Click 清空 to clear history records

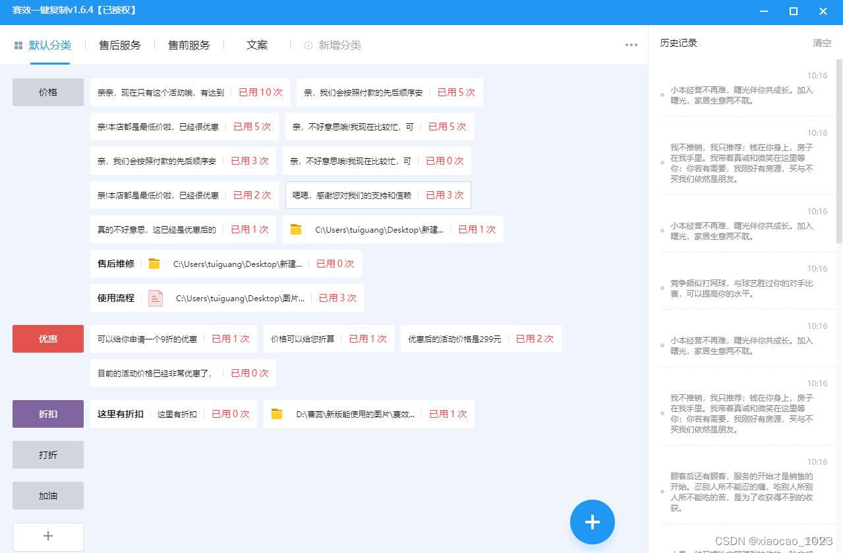click(x=821, y=43)
